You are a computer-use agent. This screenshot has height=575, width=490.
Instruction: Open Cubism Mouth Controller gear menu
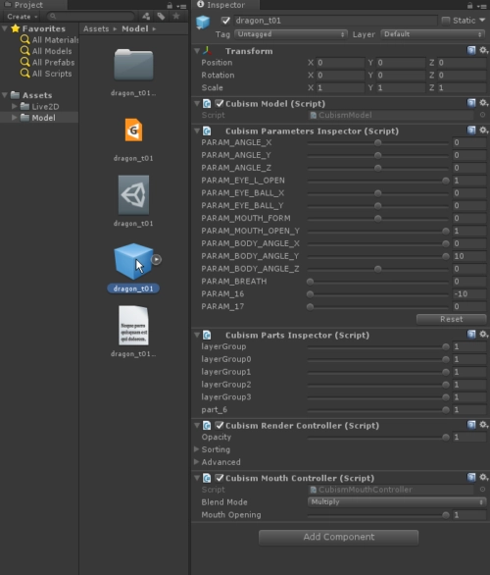click(483, 477)
